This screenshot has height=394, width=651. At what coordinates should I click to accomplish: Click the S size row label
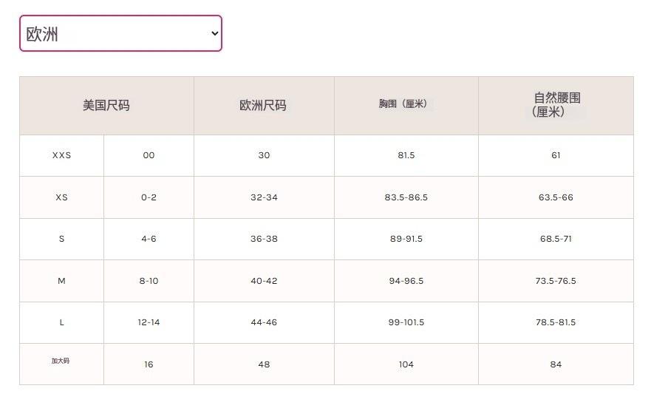pos(61,239)
